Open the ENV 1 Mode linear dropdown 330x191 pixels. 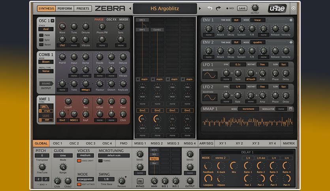coord(258,20)
